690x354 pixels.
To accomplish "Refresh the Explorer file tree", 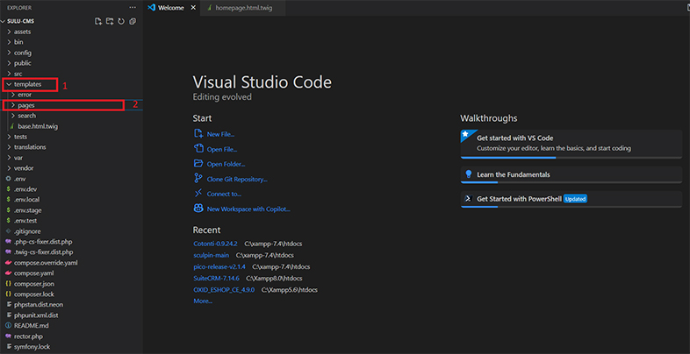I will 121,21.
